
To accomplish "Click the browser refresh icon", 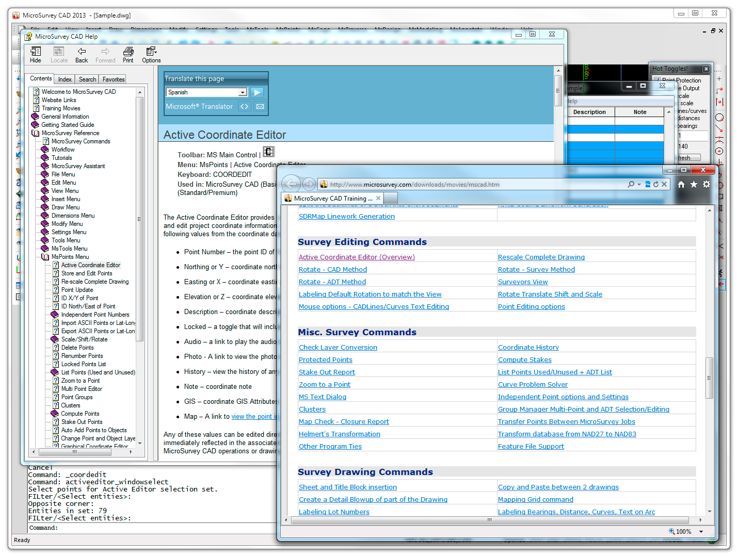I will [656, 184].
